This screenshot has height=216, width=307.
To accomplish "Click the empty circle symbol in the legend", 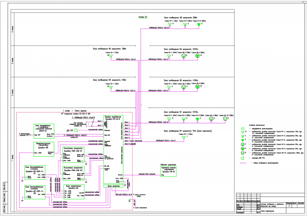I will coord(243,158).
